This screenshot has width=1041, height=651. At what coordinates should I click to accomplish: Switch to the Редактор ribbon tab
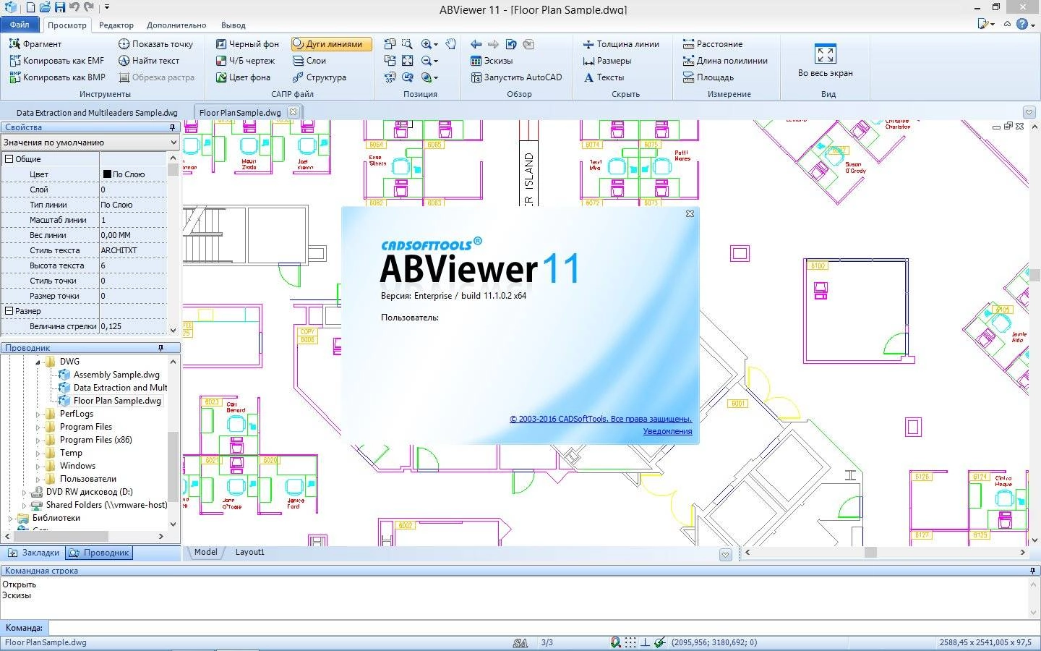pos(116,25)
